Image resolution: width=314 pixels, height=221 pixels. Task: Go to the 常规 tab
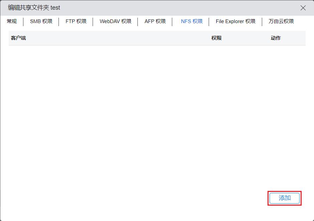coord(12,21)
